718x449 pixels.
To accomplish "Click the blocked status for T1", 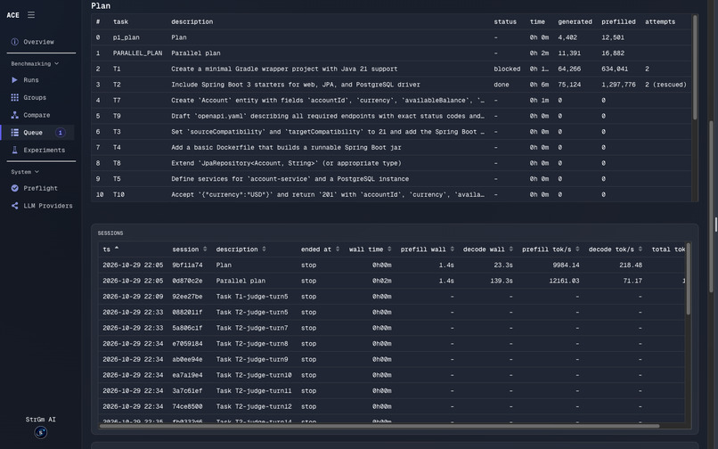I will 507,69.
